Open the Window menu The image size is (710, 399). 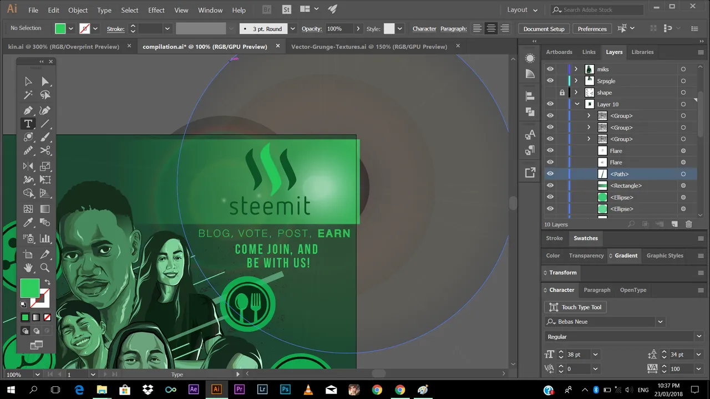(210, 10)
